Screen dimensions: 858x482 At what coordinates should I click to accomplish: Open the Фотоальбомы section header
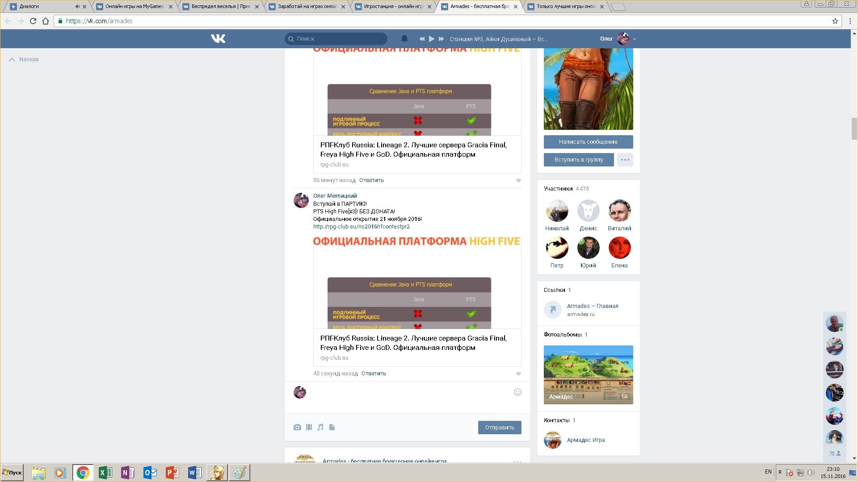tap(565, 335)
